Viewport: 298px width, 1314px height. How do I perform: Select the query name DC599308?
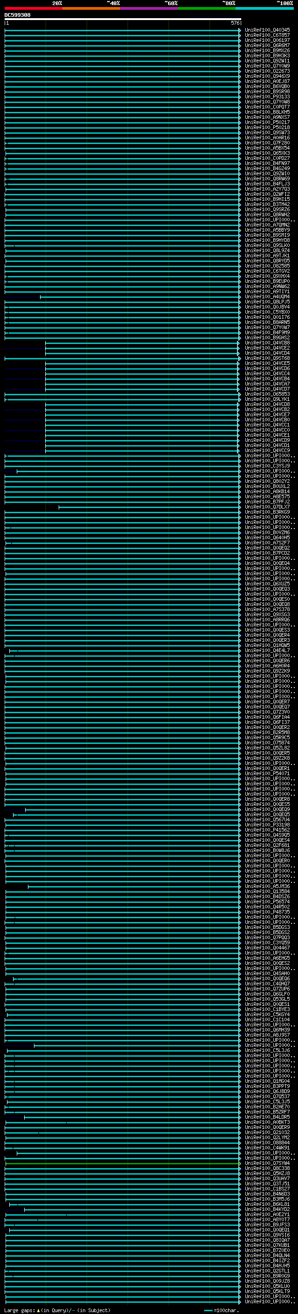[17, 15]
